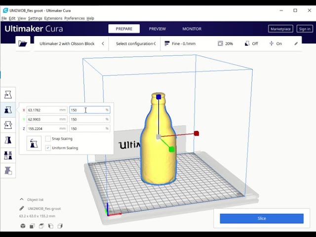The width and height of the screenshot is (316, 237).
Task: Click the grey center uniform scale handle
Action: coord(158,137)
